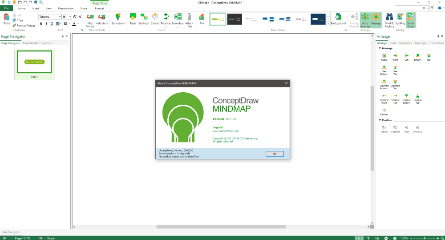The width and height of the screenshot is (445, 240).
Task: Toggle the Arrange ribbon button
Action: (376, 20)
